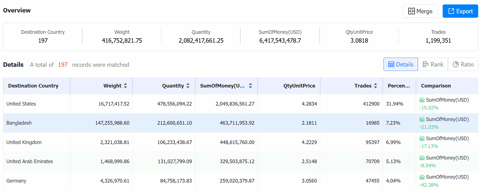Open Germany comparison chart icon
The height and width of the screenshot is (190, 481).
(422, 177)
